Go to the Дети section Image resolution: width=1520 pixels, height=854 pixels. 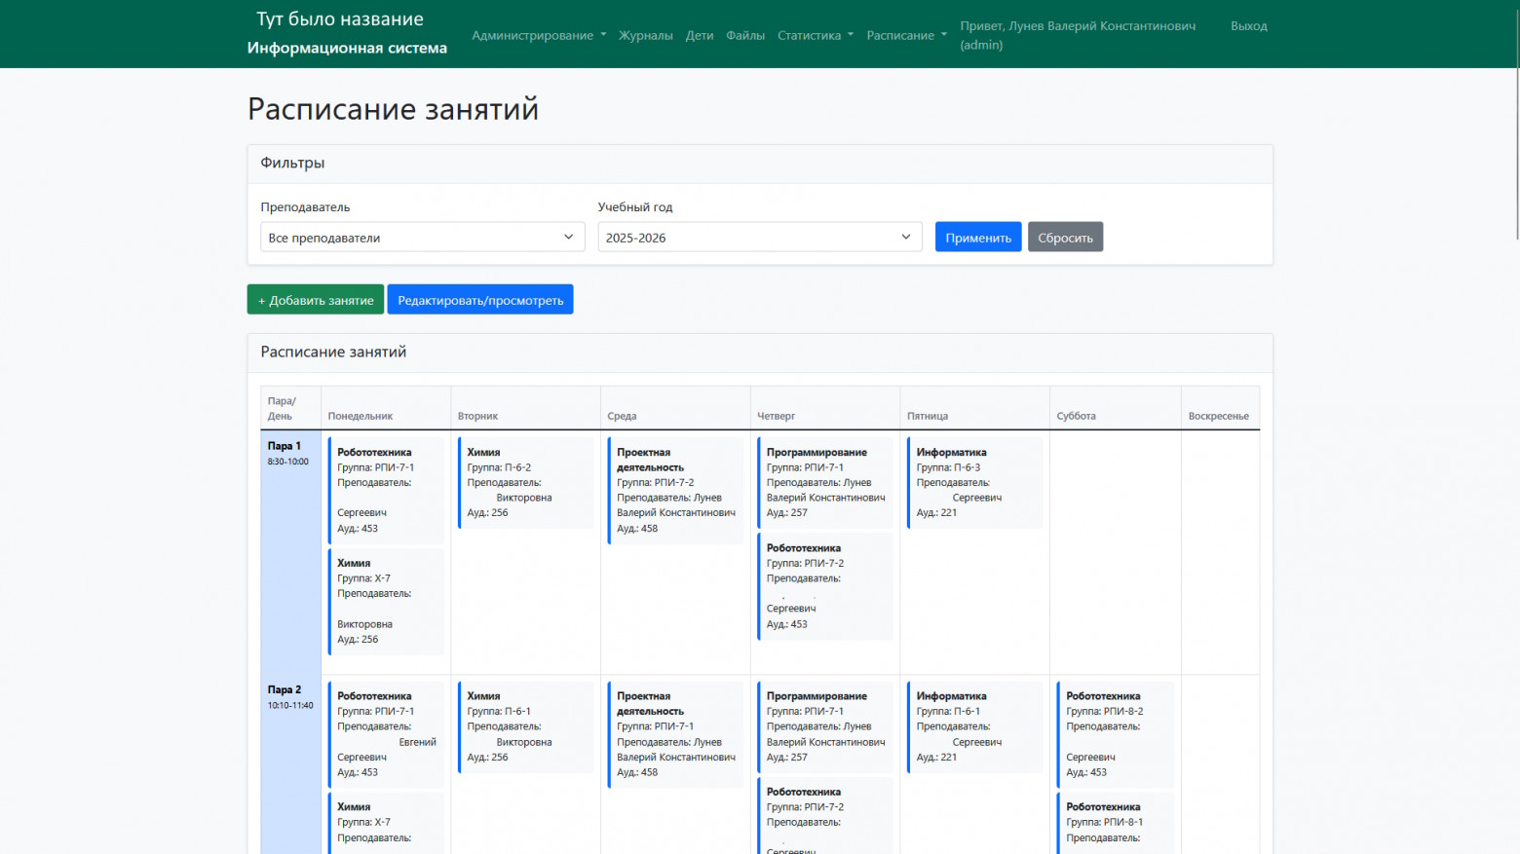pos(699,35)
